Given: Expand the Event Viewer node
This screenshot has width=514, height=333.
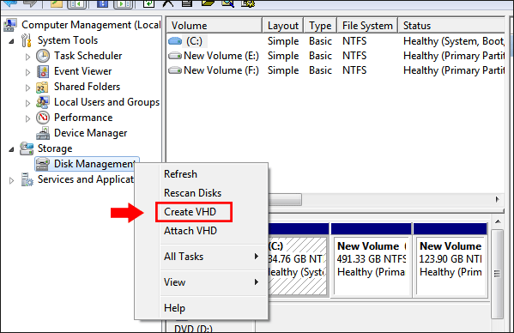Looking at the screenshot, I should coord(27,72).
